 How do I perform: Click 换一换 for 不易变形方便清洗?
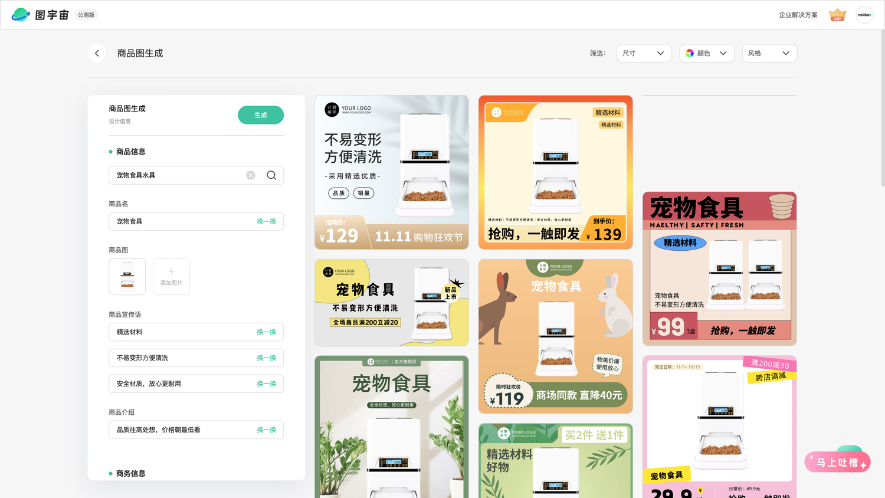[266, 358]
